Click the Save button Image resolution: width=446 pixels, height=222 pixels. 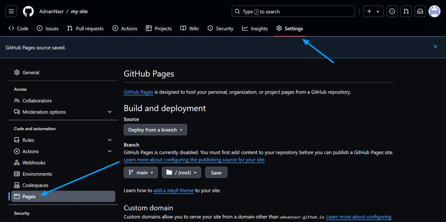[x=216, y=172]
